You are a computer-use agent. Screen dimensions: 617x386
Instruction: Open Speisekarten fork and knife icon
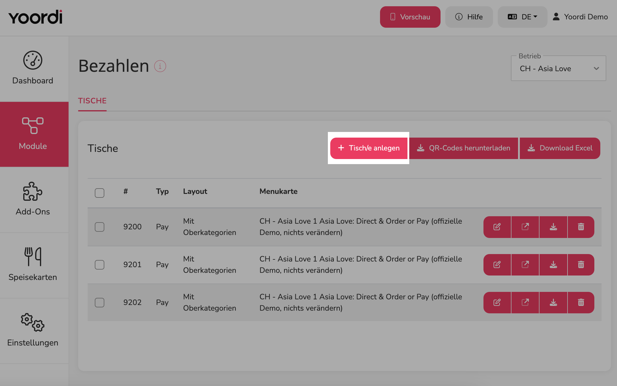33,257
